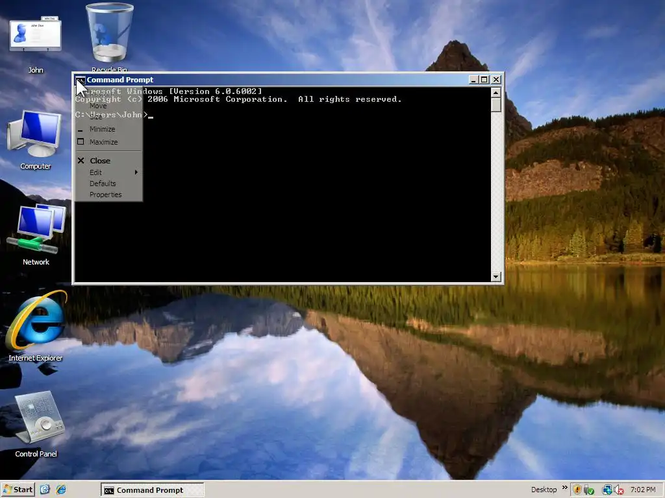Click the Show Desktop quick launch icon

45,490
